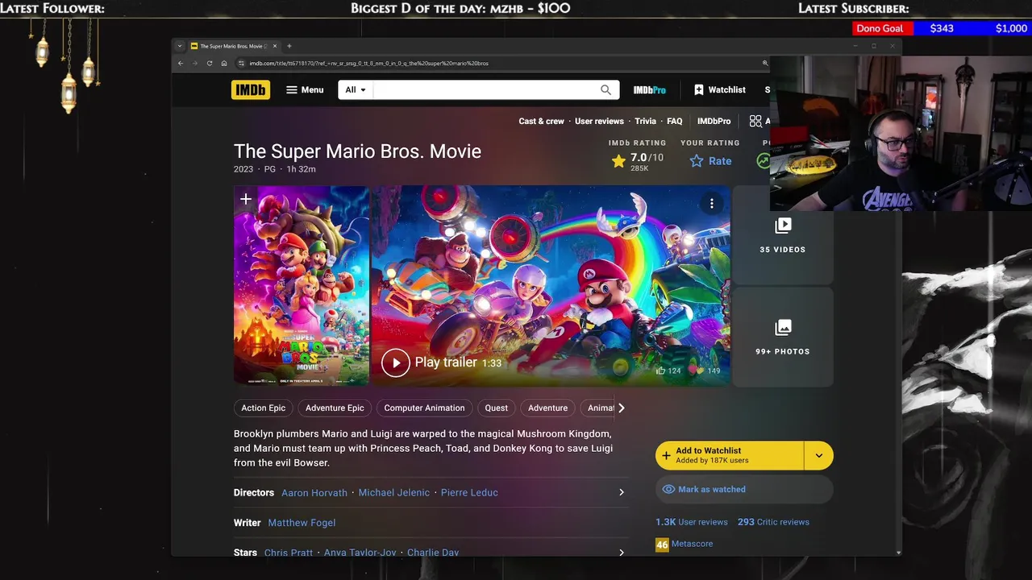Click the browser back arrow
1032x580 pixels.
181,63
